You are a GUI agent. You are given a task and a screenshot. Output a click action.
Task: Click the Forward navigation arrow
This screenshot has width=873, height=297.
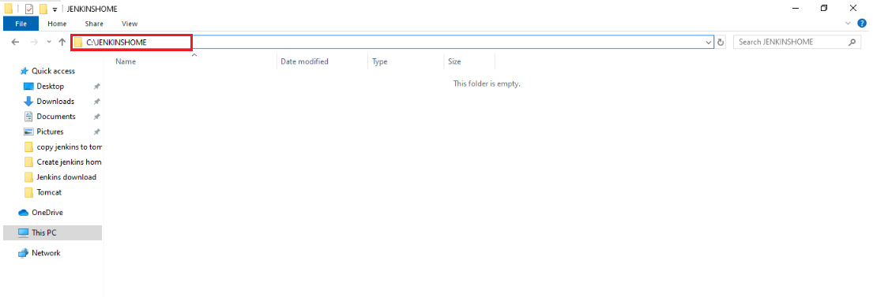point(34,43)
